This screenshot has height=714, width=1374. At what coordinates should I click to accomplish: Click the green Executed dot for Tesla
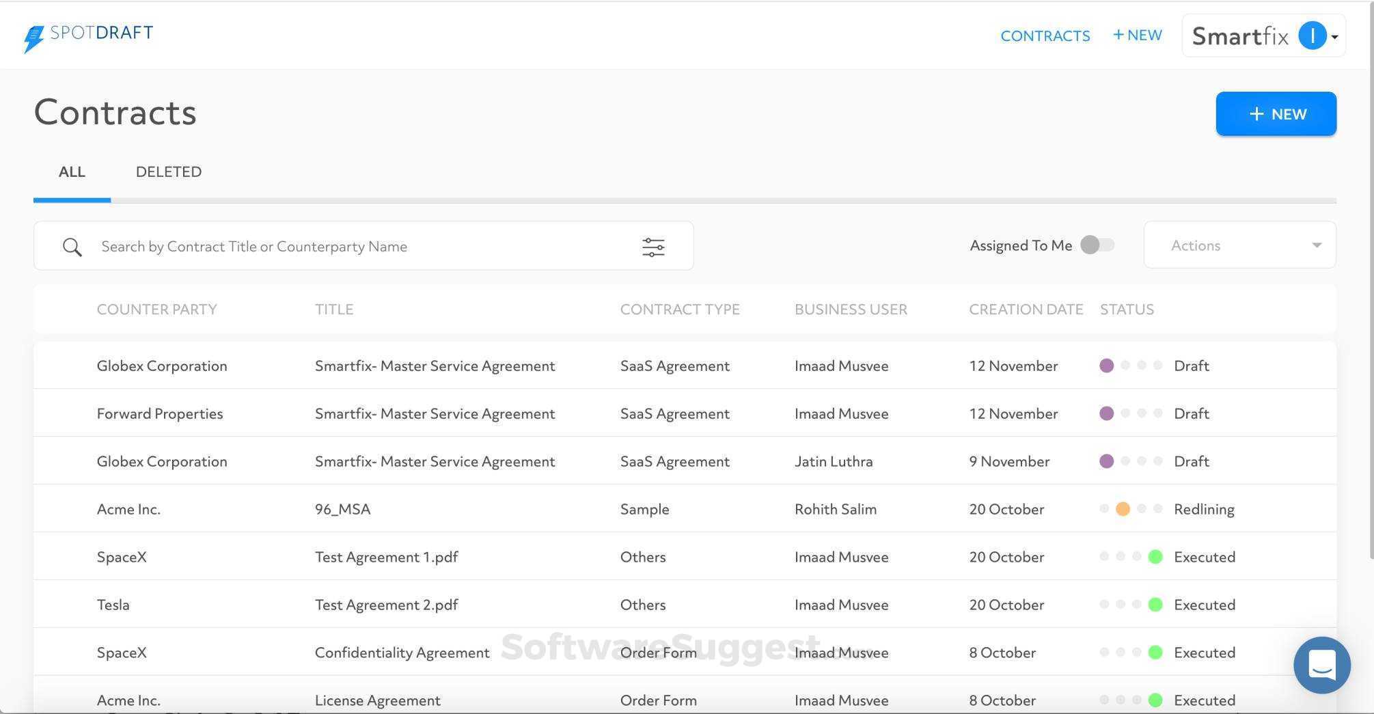pos(1155,604)
